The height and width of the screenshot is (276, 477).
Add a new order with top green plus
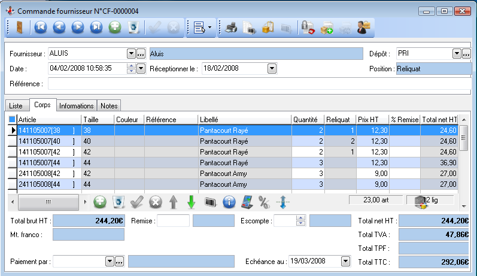point(115,27)
